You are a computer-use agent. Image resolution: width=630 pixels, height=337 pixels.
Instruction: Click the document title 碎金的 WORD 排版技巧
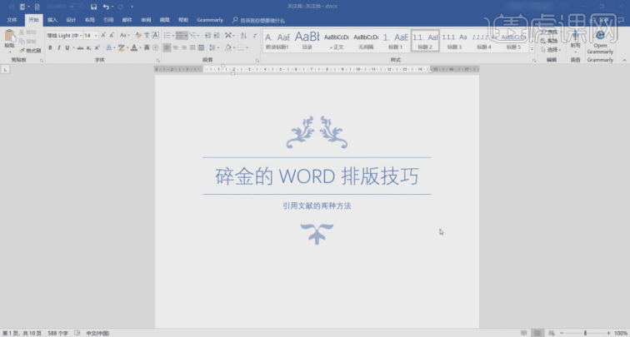(317, 176)
